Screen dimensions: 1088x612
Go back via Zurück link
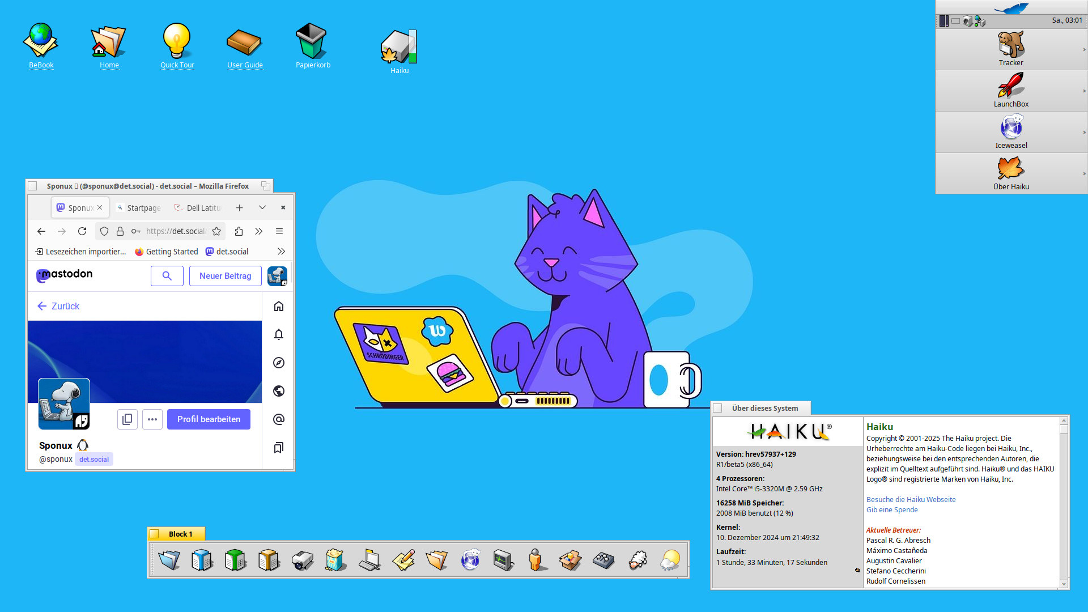pos(58,307)
